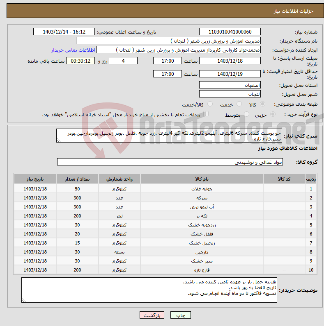324x326 pixels.
Task: Click the item name قارچ تازه
Action: pos(202,270)
